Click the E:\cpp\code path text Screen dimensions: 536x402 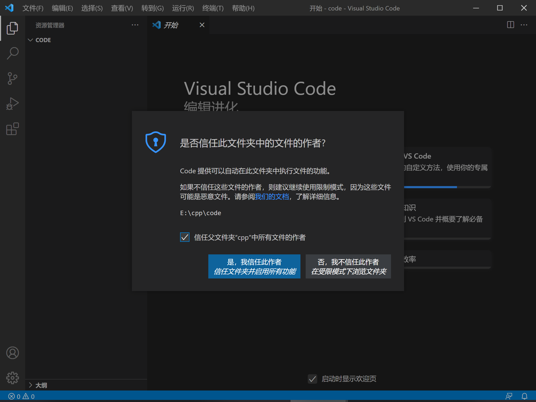tap(200, 213)
